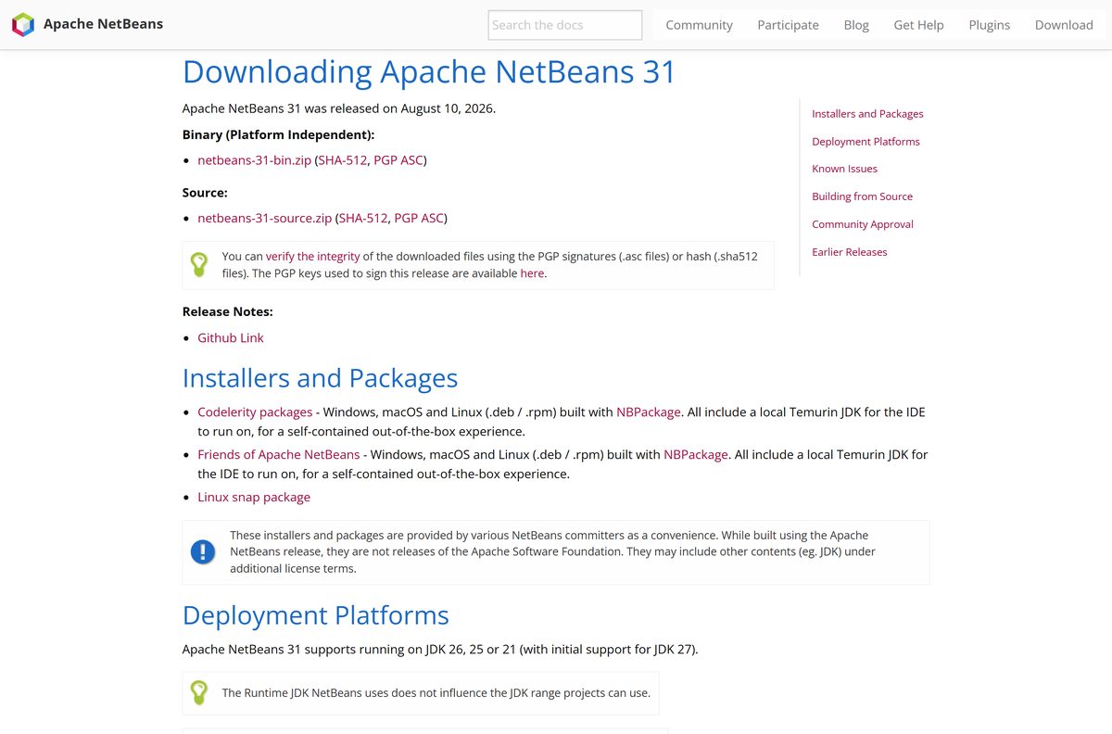Open the Community menu
This screenshot has width=1112, height=734.
coord(699,25)
